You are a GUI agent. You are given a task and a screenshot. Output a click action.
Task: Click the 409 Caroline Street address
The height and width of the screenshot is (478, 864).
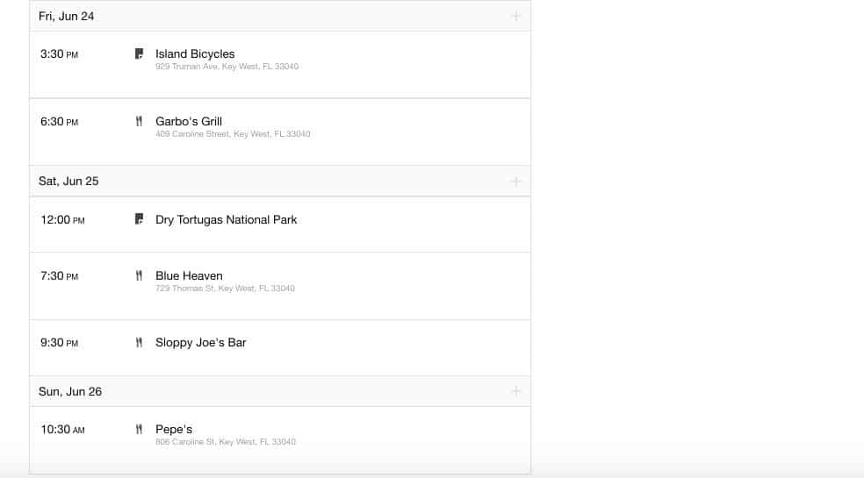tap(233, 134)
